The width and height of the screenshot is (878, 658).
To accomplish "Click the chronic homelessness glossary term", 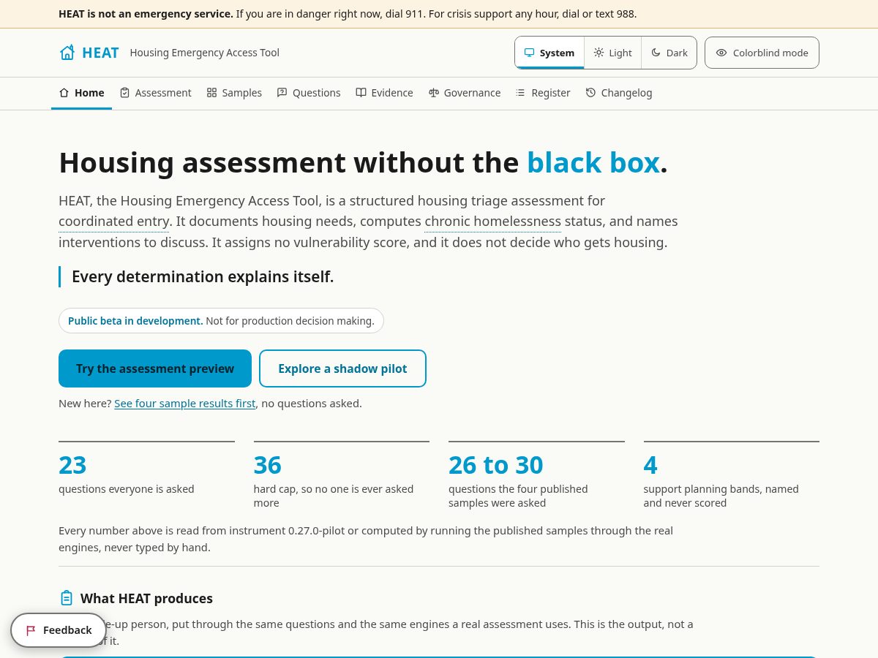I will point(492,222).
